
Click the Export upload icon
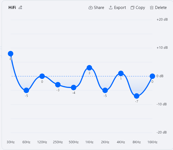click(x=111, y=8)
